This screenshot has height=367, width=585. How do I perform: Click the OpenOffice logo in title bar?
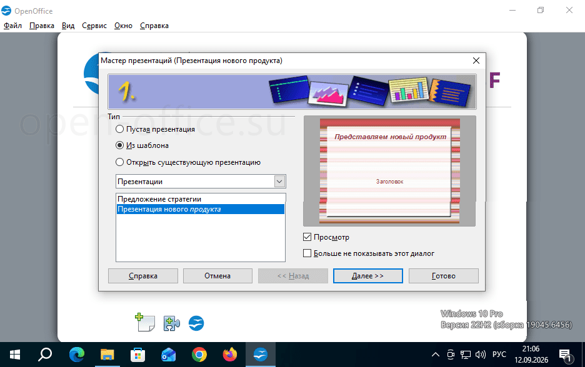(6, 11)
